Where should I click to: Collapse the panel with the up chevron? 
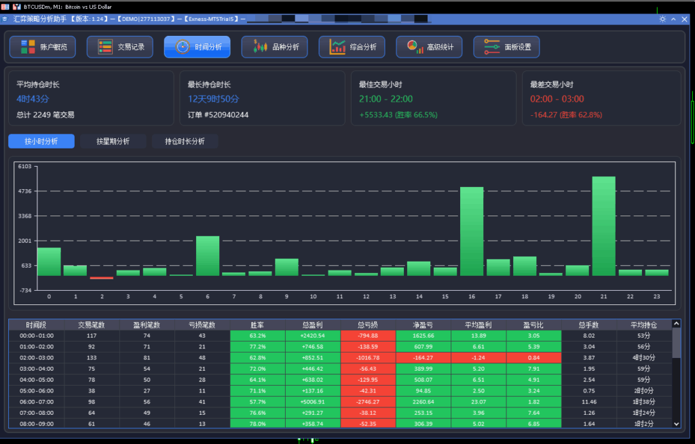click(x=674, y=19)
